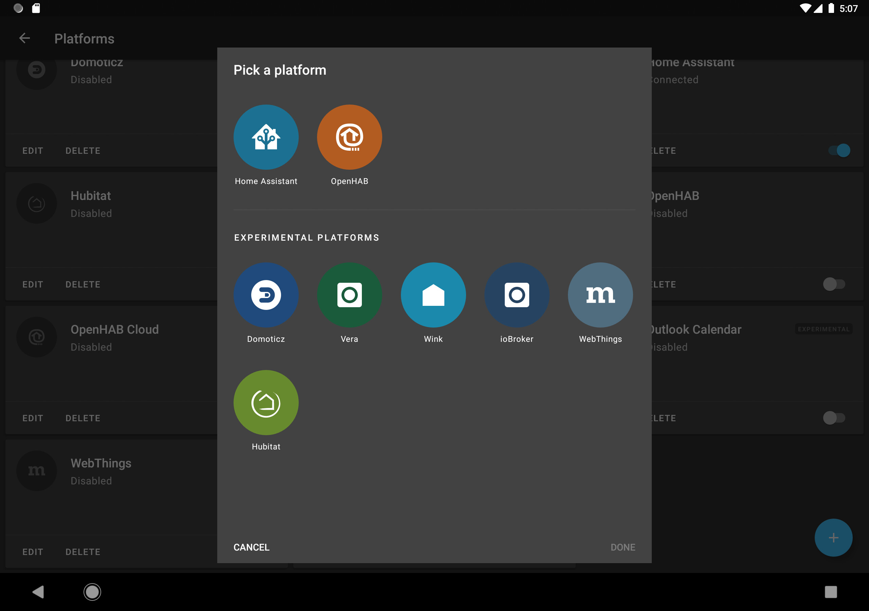Tap the back arrow beside Platforms

[24, 38]
